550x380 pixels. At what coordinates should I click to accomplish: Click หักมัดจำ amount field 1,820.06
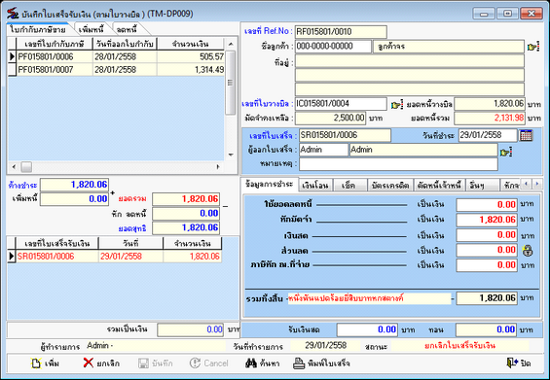[487, 220]
